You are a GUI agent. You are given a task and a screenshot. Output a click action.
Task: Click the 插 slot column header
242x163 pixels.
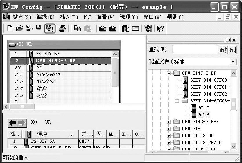(15, 134)
